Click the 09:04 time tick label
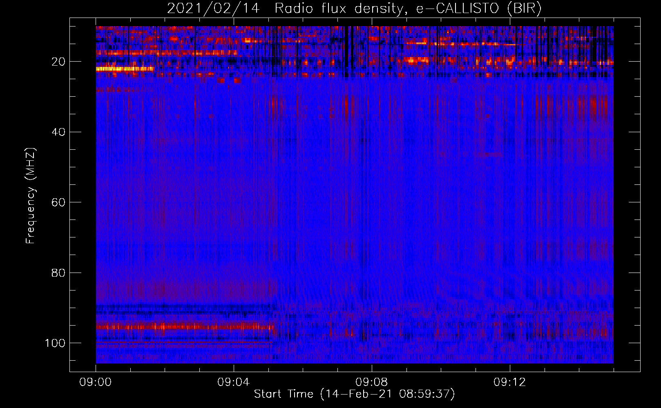 coord(234,382)
